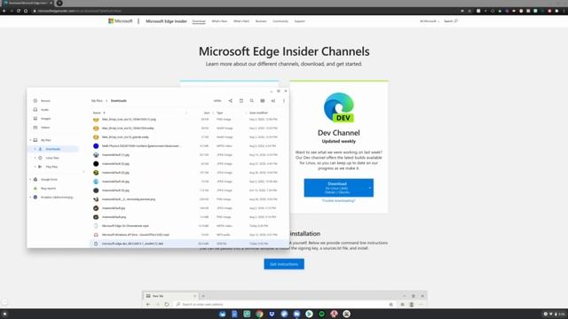Click the OPEN button in Files toolbar
This screenshot has height=319, width=568.
pos(217,101)
